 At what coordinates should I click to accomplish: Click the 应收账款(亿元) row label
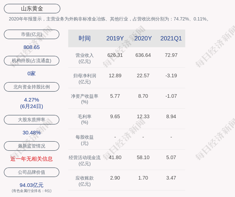[x=85, y=181]
